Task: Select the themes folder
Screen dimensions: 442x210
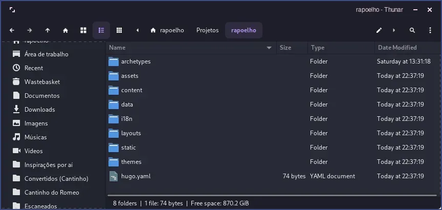Action: [x=131, y=162]
